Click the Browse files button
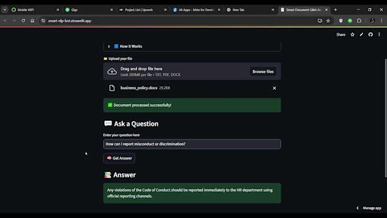The width and height of the screenshot is (387, 218). (x=263, y=72)
